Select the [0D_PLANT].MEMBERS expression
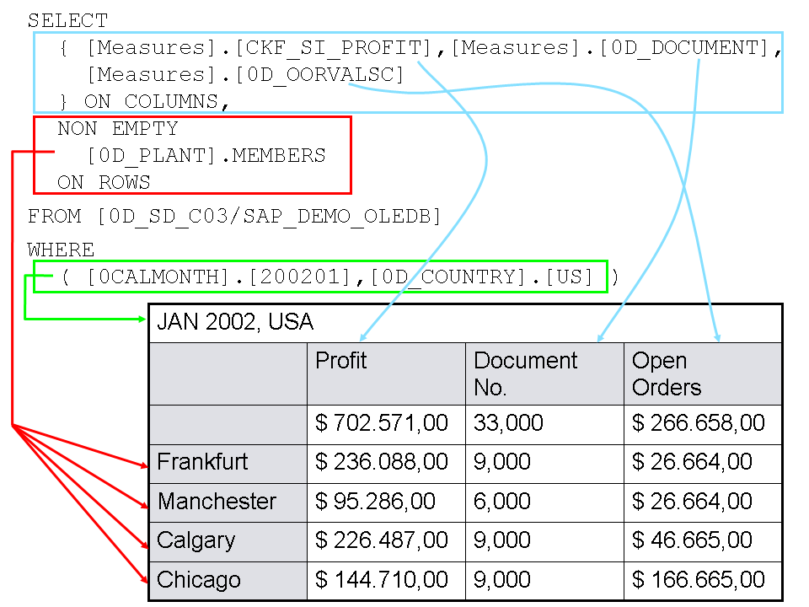 206,156
